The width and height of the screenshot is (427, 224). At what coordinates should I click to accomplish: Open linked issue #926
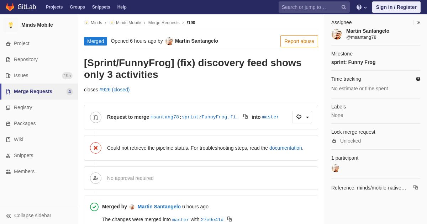[x=114, y=90]
